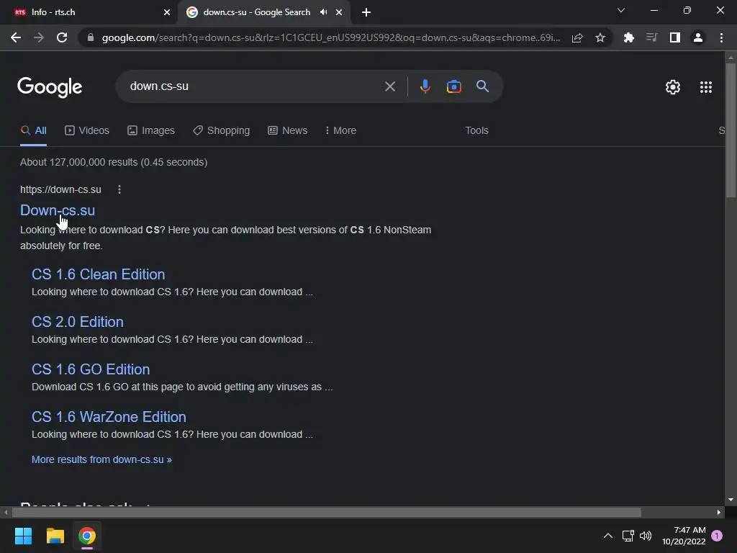The height and width of the screenshot is (553, 737).
Task: View site info via the padlock icon
Action: coord(90,37)
